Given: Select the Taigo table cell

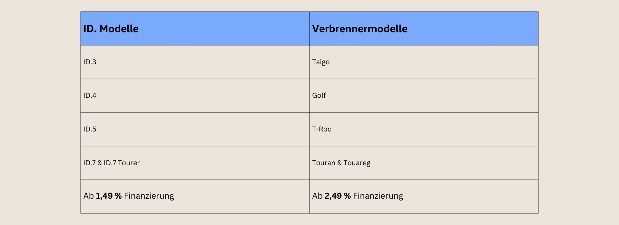Looking at the screenshot, I should click(321, 62).
